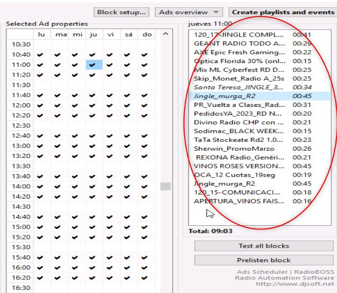Select the 120_15-COMUNICACI... ad
337x293 pixels.
pyautogui.click(x=260, y=192)
